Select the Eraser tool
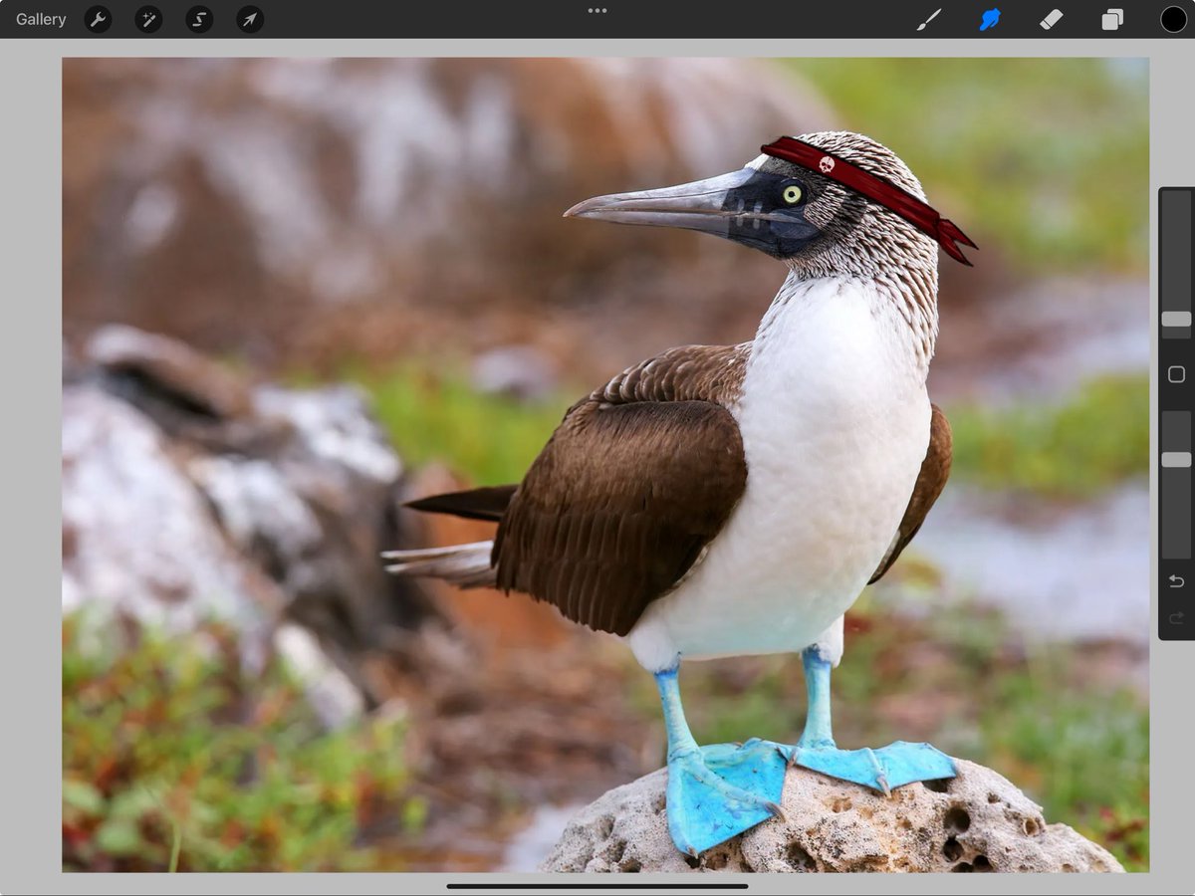1195x896 pixels. pyautogui.click(x=1052, y=19)
